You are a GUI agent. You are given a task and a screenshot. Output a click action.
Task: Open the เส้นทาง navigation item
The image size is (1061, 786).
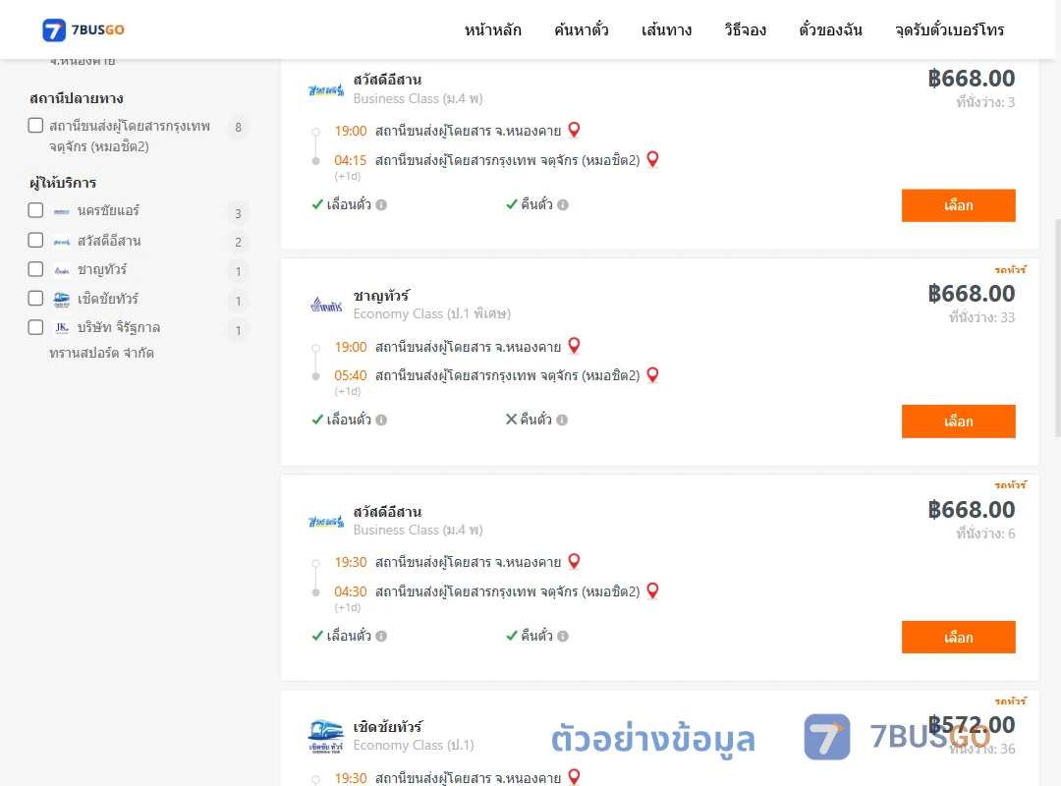(x=666, y=29)
